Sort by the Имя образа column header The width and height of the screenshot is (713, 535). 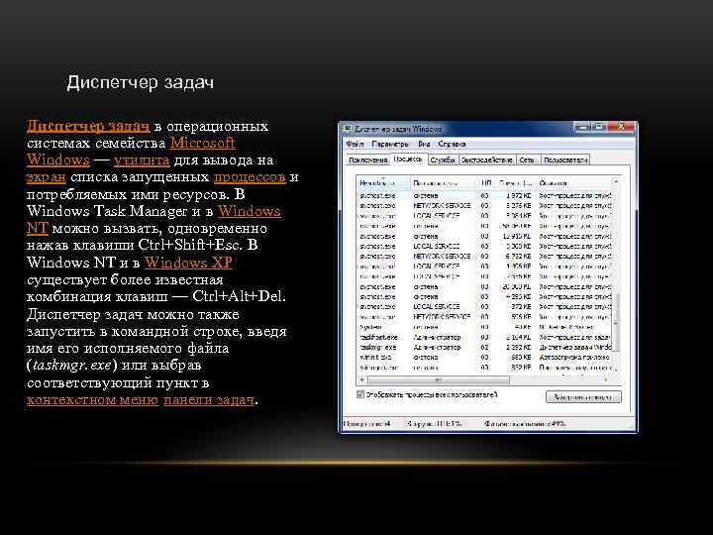click(383, 183)
